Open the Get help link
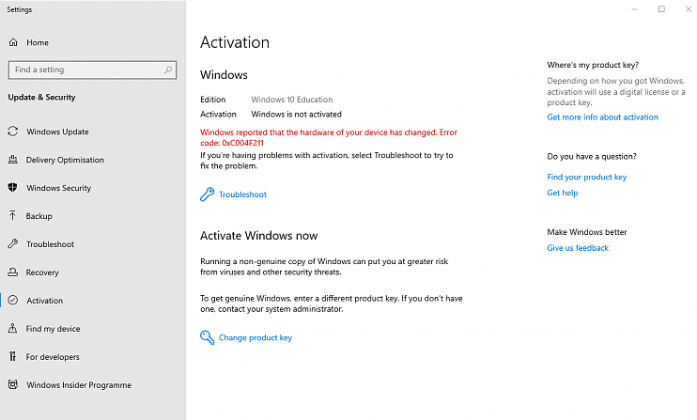This screenshot has width=697, height=420. click(x=563, y=193)
